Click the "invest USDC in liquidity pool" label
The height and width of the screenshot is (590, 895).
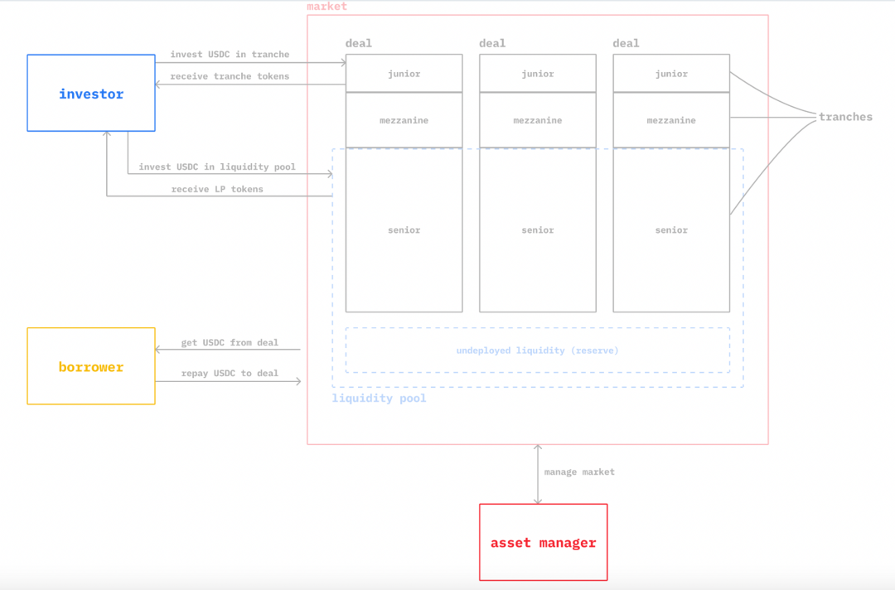(217, 167)
